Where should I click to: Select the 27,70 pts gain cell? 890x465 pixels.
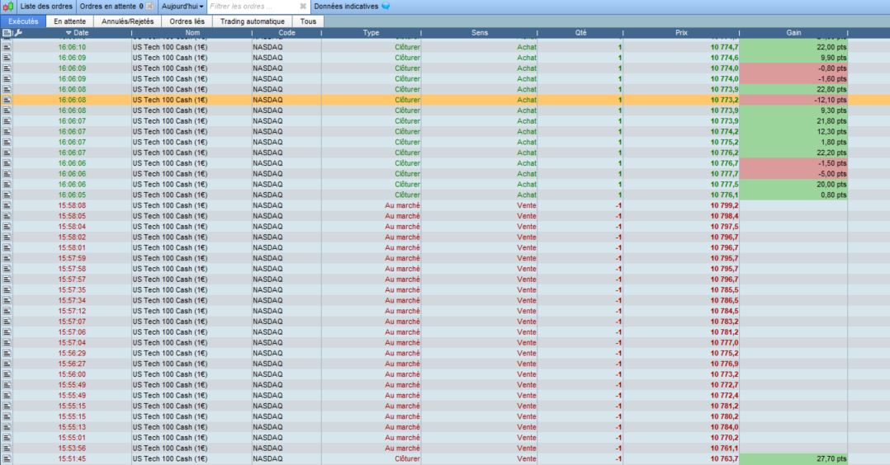(793, 458)
